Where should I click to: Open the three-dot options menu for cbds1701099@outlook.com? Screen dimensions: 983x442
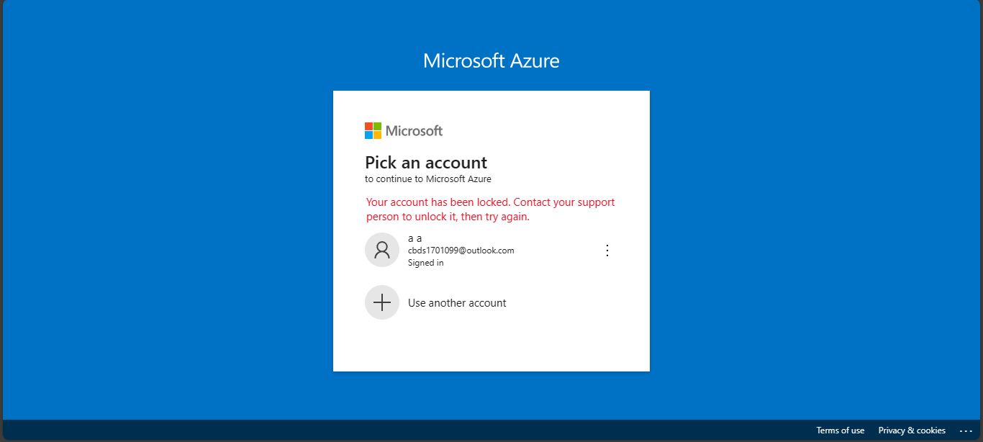point(607,251)
